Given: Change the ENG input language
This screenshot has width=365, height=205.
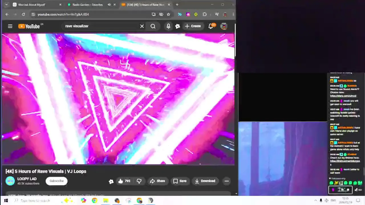Looking at the screenshot, I should (x=333, y=200).
